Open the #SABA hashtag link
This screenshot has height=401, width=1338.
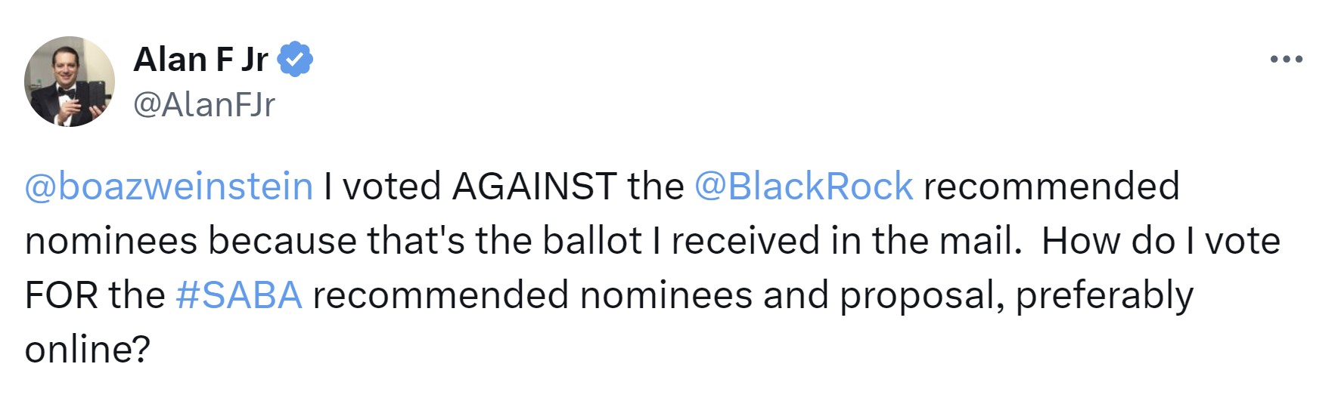coord(239,295)
